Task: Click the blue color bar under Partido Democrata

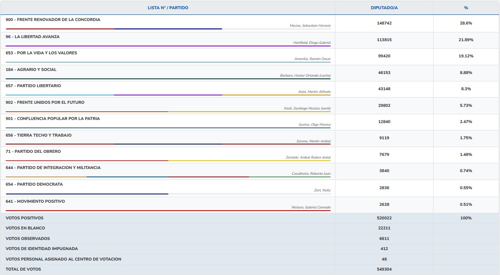Action: pos(87,194)
